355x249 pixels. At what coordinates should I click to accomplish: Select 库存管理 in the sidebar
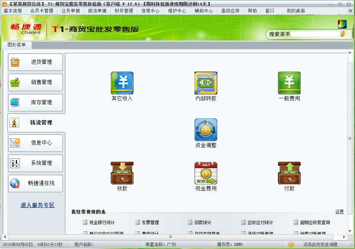(x=35, y=103)
